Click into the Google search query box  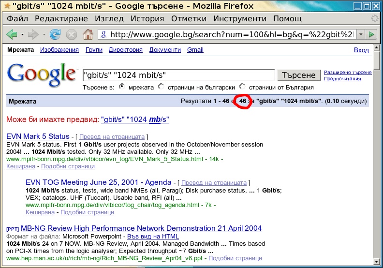178,75
